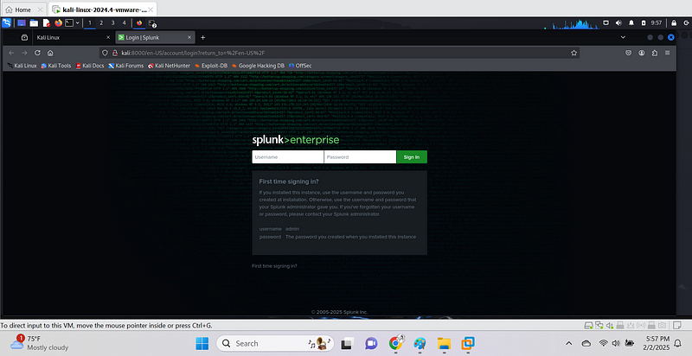Go back in Firefox
The width and height of the screenshot is (692, 356).
tap(11, 53)
